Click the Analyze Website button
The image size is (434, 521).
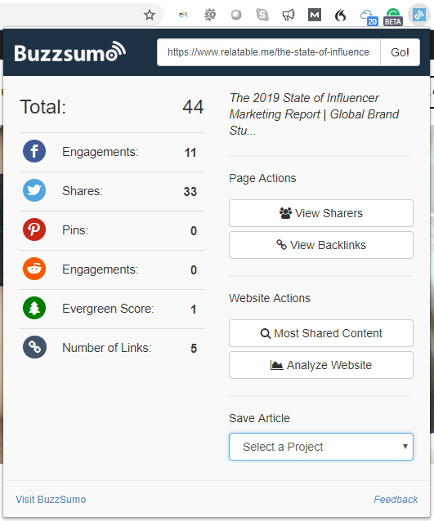(x=321, y=365)
